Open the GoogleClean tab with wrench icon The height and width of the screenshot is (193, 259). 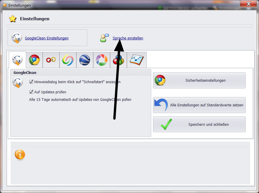click(x=17, y=60)
